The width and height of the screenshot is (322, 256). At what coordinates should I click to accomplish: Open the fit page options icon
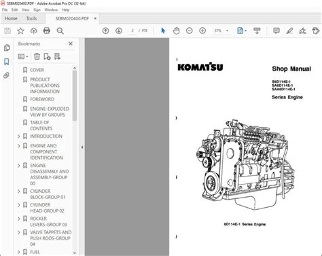pos(241,31)
